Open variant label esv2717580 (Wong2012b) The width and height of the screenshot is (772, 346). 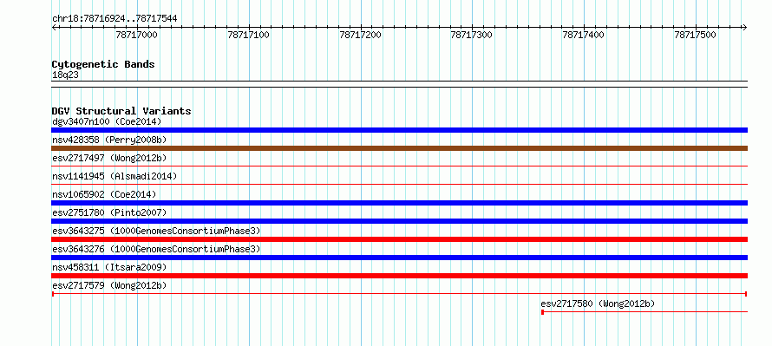(598, 304)
